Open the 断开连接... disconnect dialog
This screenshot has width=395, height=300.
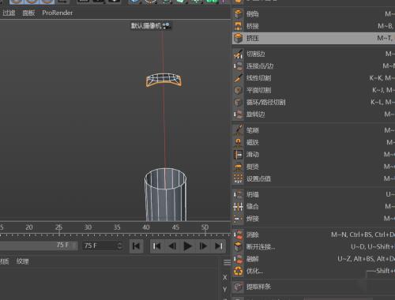point(314,247)
